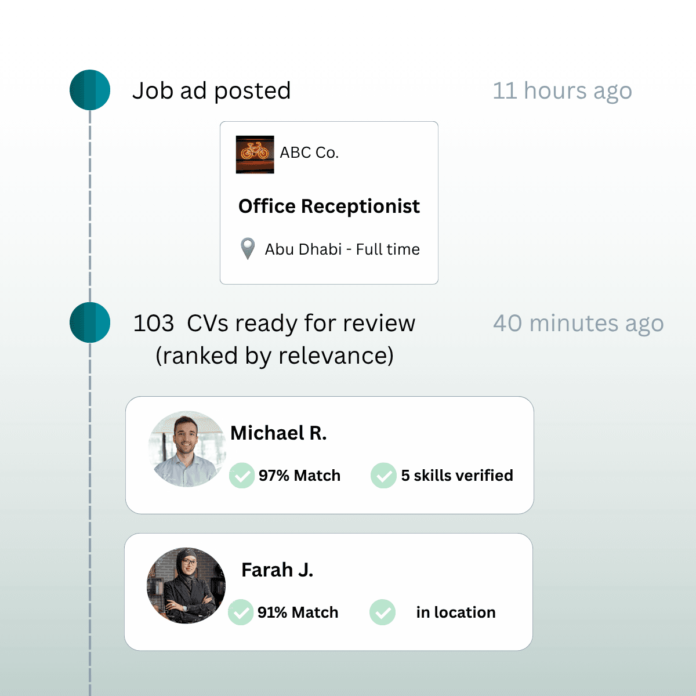
Task: Click the (ranked by relevance) text
Action: tap(274, 356)
